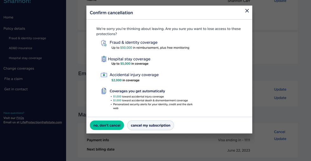The image size is (311, 161).
Task: Go to Change coverages in the sidebar
Action: click(19, 68)
